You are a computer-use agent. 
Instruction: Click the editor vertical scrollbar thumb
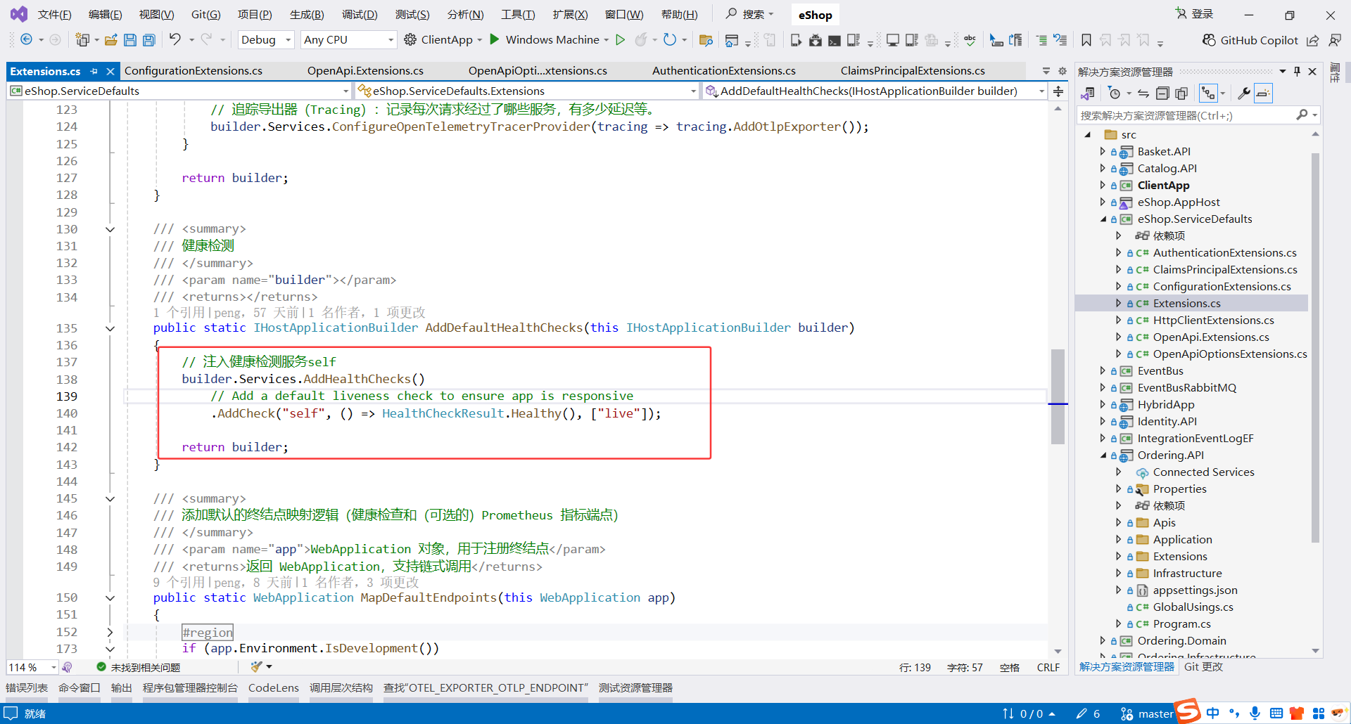point(1058,396)
